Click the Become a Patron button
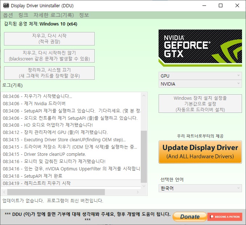 tap(225, 217)
